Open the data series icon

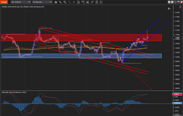[88, 2]
